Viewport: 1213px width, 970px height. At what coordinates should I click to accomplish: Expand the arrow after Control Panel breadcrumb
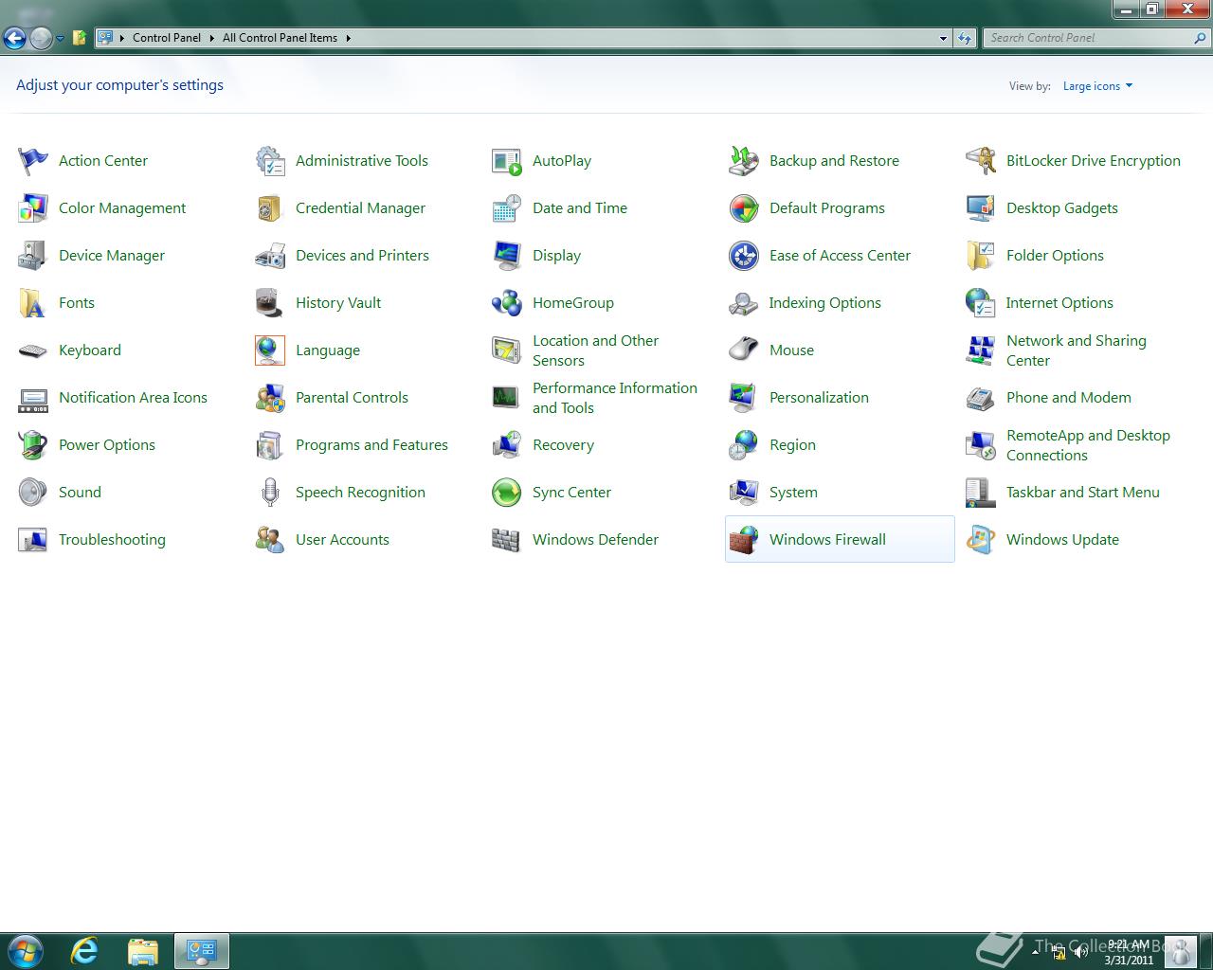click(211, 38)
